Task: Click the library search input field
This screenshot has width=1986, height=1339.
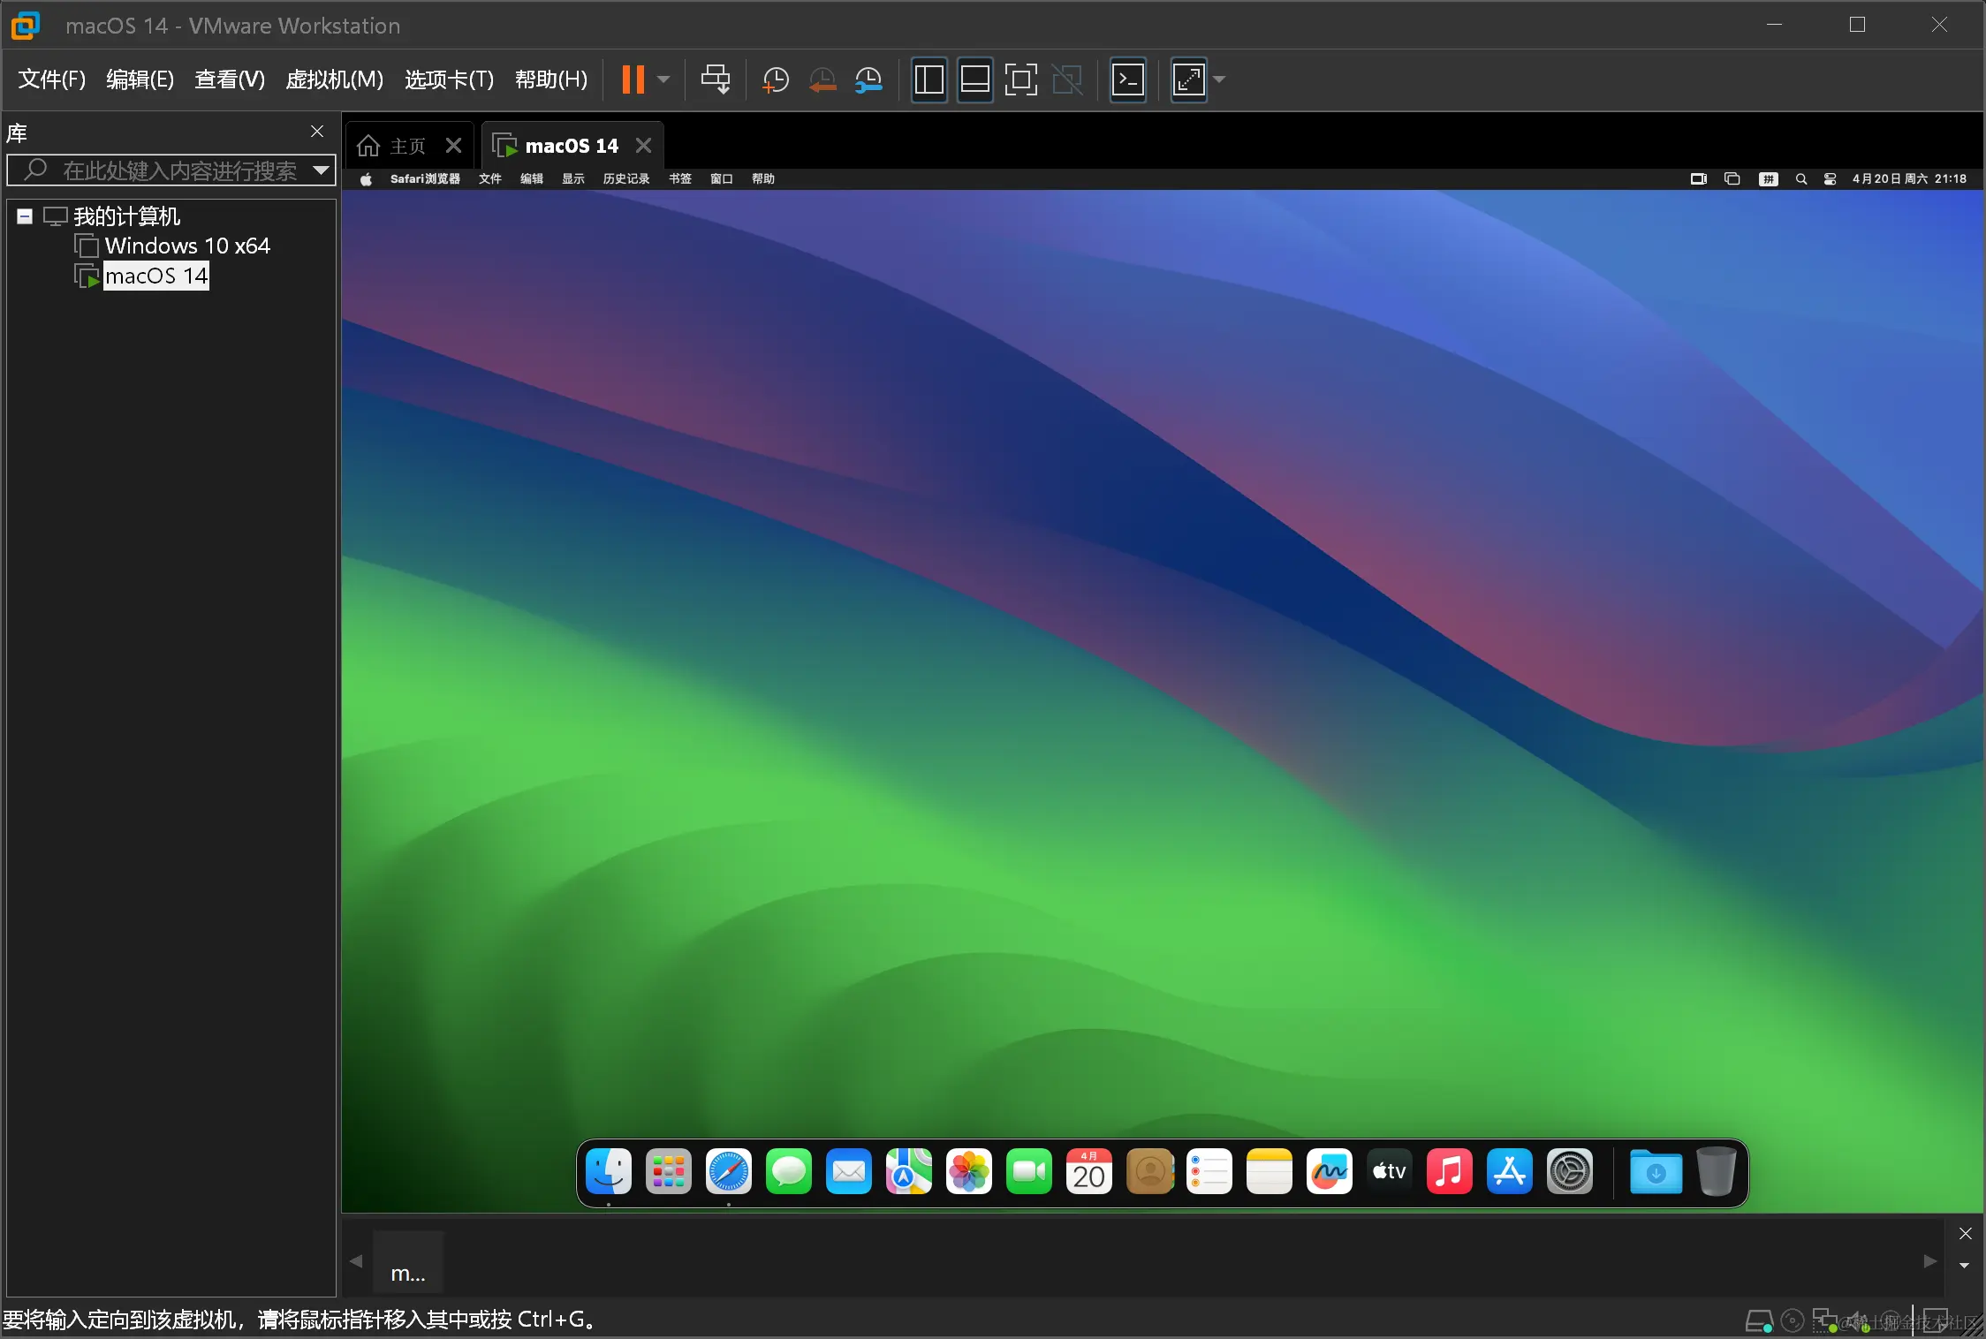Action: (x=177, y=170)
